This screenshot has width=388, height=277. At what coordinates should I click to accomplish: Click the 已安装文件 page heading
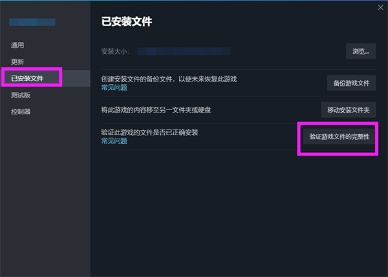[127, 22]
